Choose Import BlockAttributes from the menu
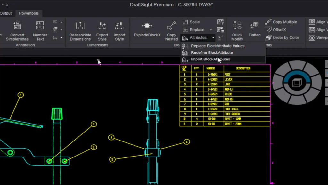The width and height of the screenshot is (328, 185). point(223,59)
